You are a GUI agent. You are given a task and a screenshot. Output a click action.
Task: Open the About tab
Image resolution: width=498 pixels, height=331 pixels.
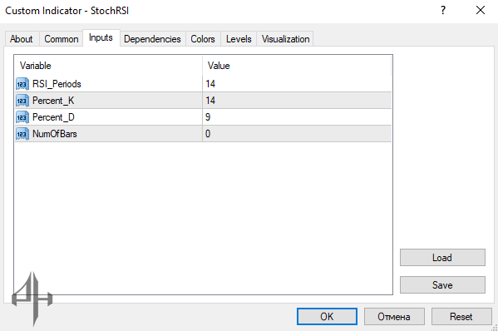pos(22,39)
